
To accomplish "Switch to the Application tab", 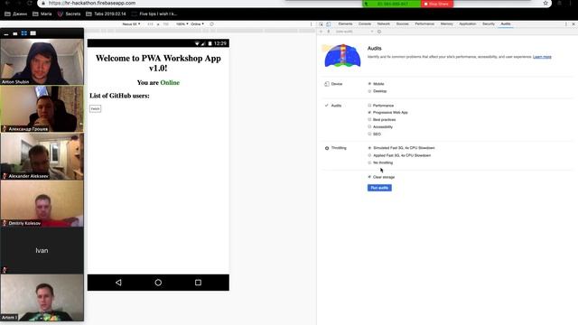I will click(x=468, y=24).
